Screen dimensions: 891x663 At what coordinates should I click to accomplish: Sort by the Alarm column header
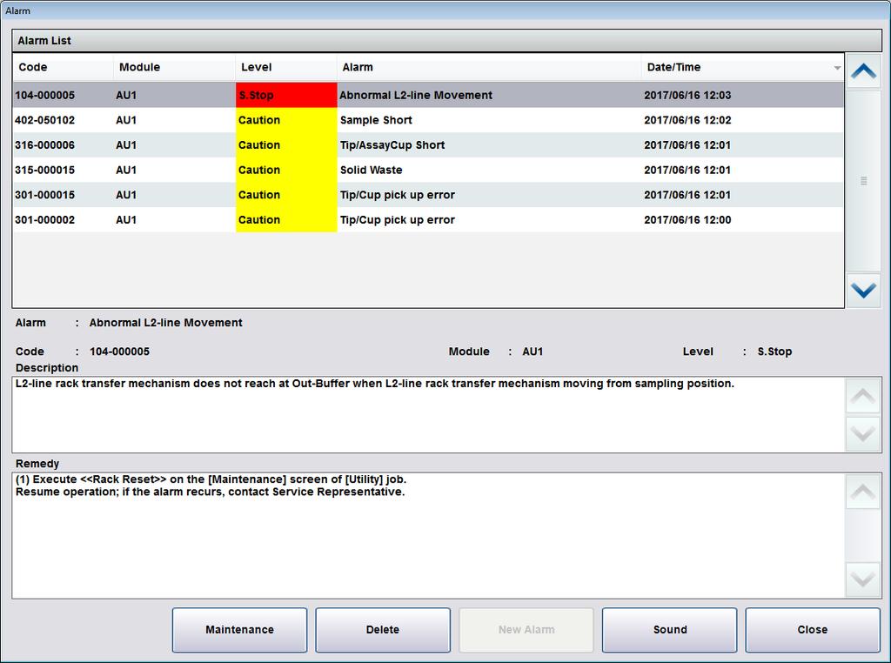click(x=489, y=67)
